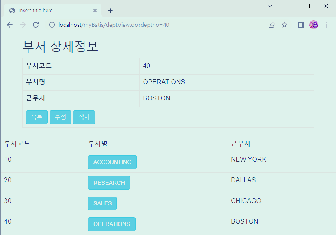The width and height of the screenshot is (336, 235).
Task: Select OPERATIONS value in detail table
Action: (164, 82)
